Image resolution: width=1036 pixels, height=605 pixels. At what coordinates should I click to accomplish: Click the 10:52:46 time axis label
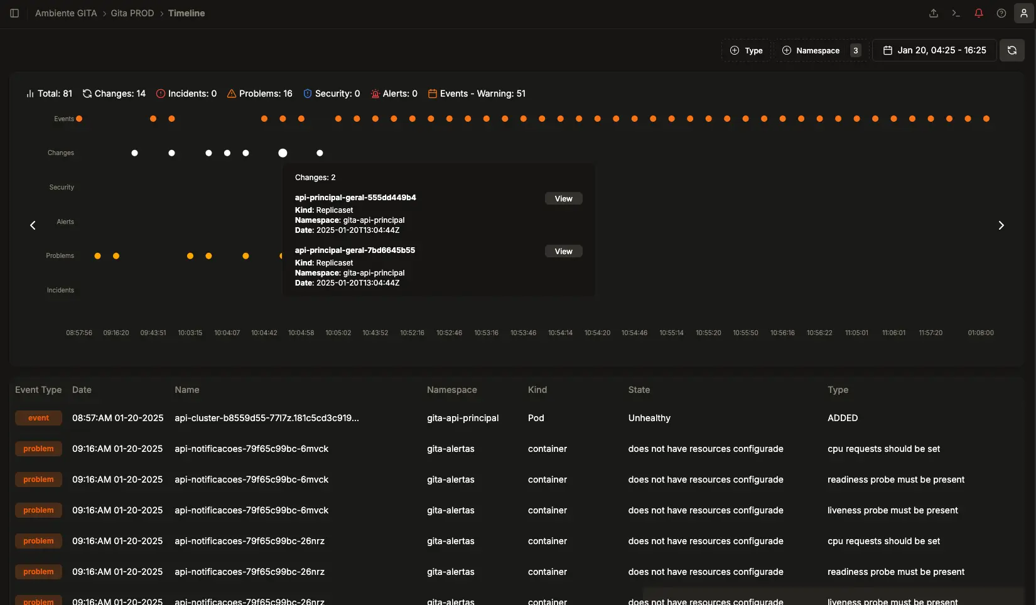pyautogui.click(x=450, y=333)
